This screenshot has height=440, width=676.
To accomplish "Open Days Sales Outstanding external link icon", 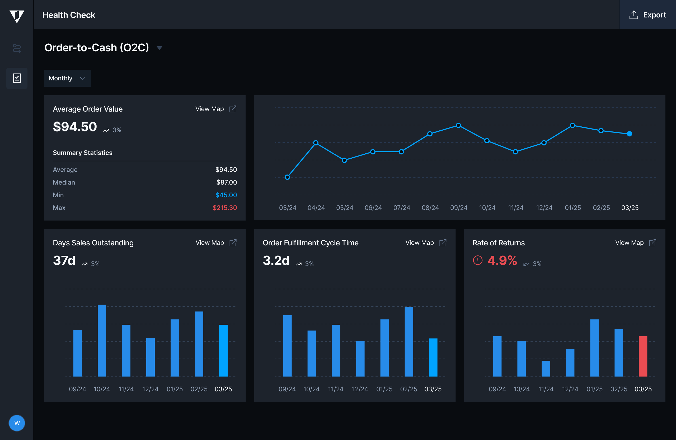I will [x=233, y=243].
